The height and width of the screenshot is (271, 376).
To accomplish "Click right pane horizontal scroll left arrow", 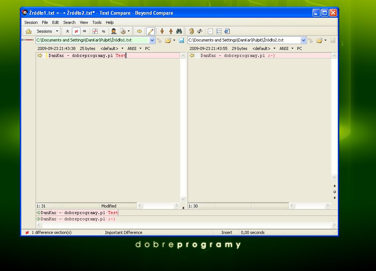I will click(292, 206).
